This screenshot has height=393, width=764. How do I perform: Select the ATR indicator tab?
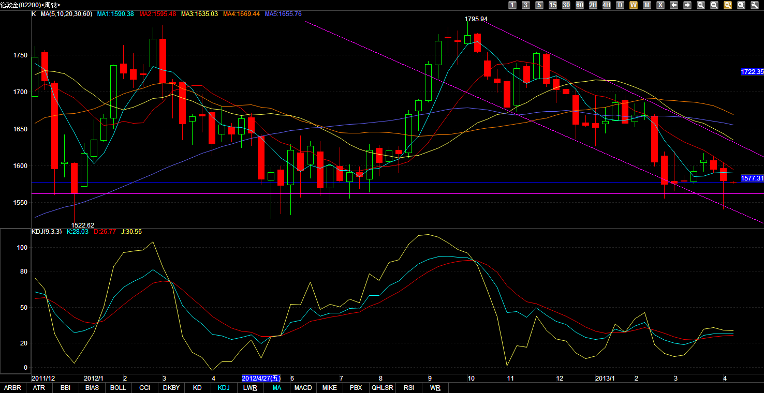pyautogui.click(x=39, y=388)
